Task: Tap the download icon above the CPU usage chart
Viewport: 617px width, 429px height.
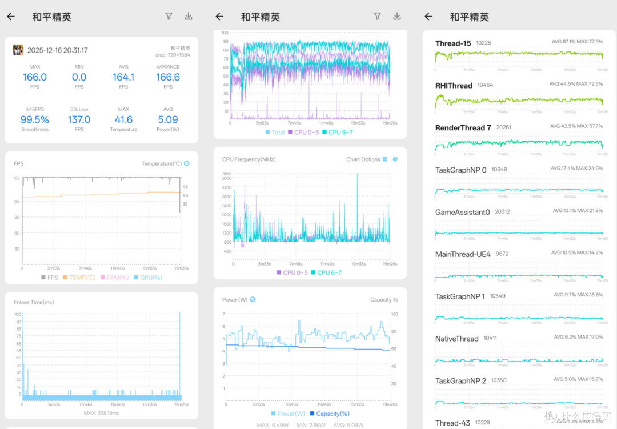Action: point(397,16)
